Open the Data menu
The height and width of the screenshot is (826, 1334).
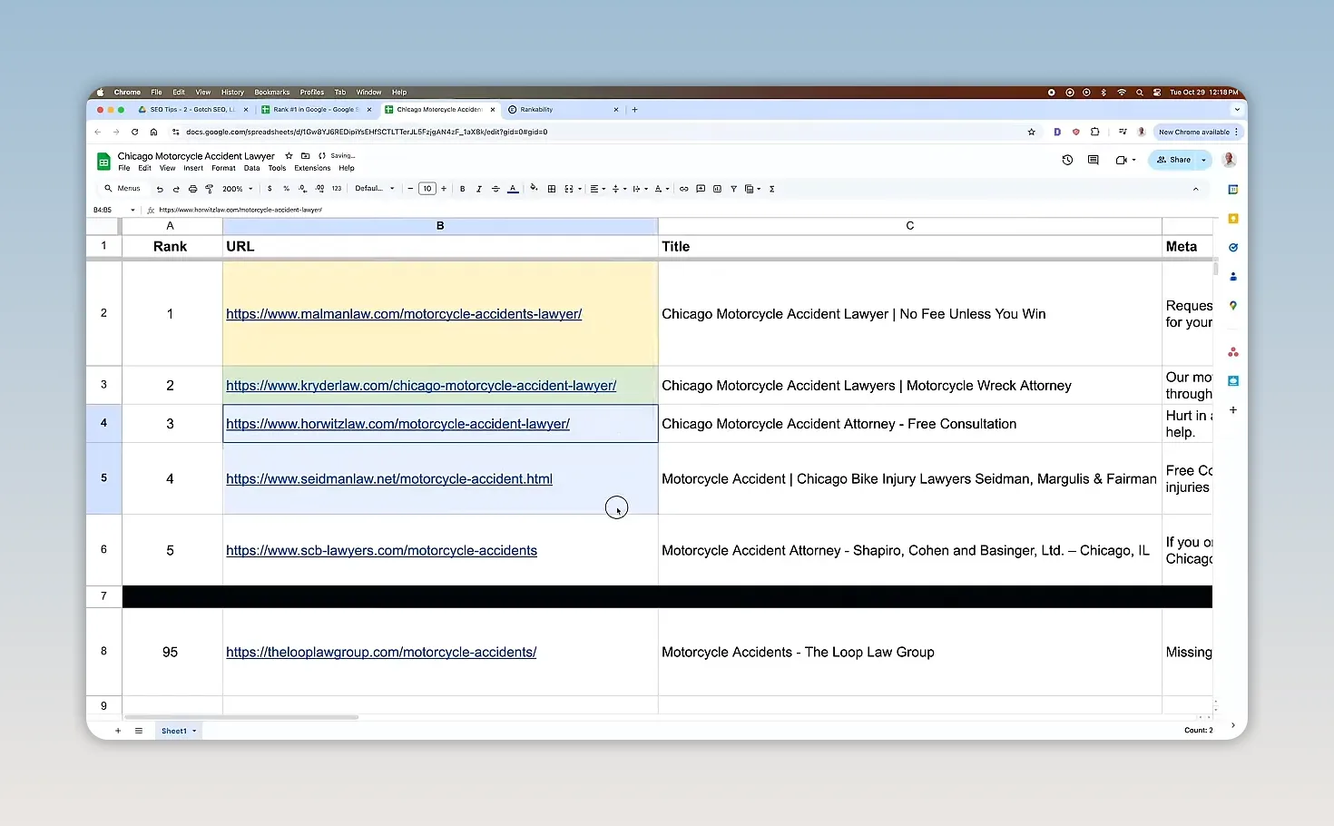coord(251,168)
